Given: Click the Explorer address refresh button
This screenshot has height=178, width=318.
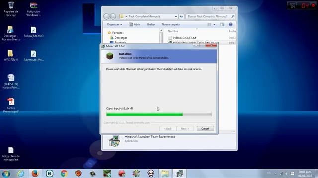Looking at the screenshot, I should point(181,16).
